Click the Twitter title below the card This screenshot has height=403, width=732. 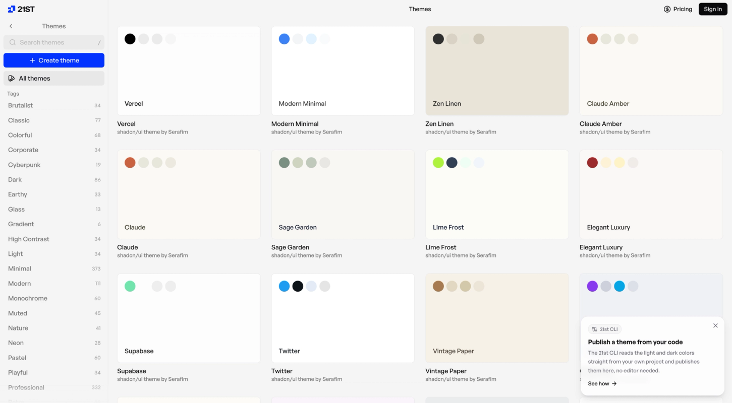(x=282, y=371)
